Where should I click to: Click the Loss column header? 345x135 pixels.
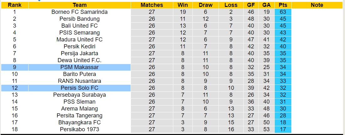click(231, 5)
